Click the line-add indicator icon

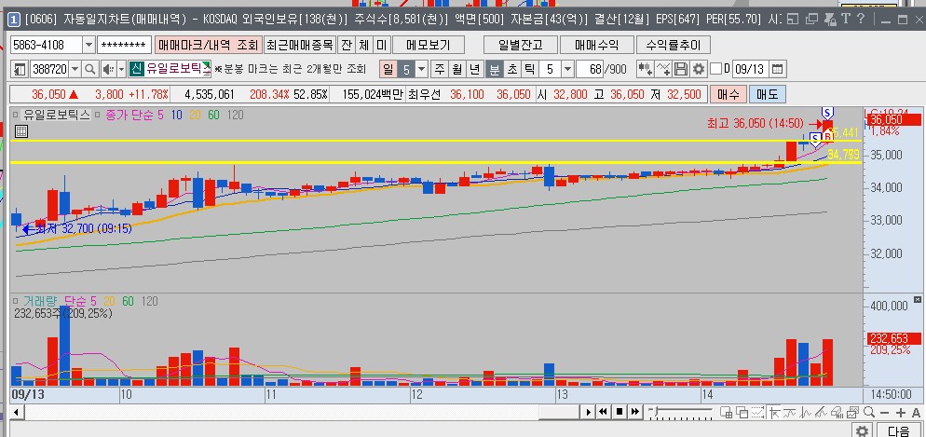[x=663, y=69]
